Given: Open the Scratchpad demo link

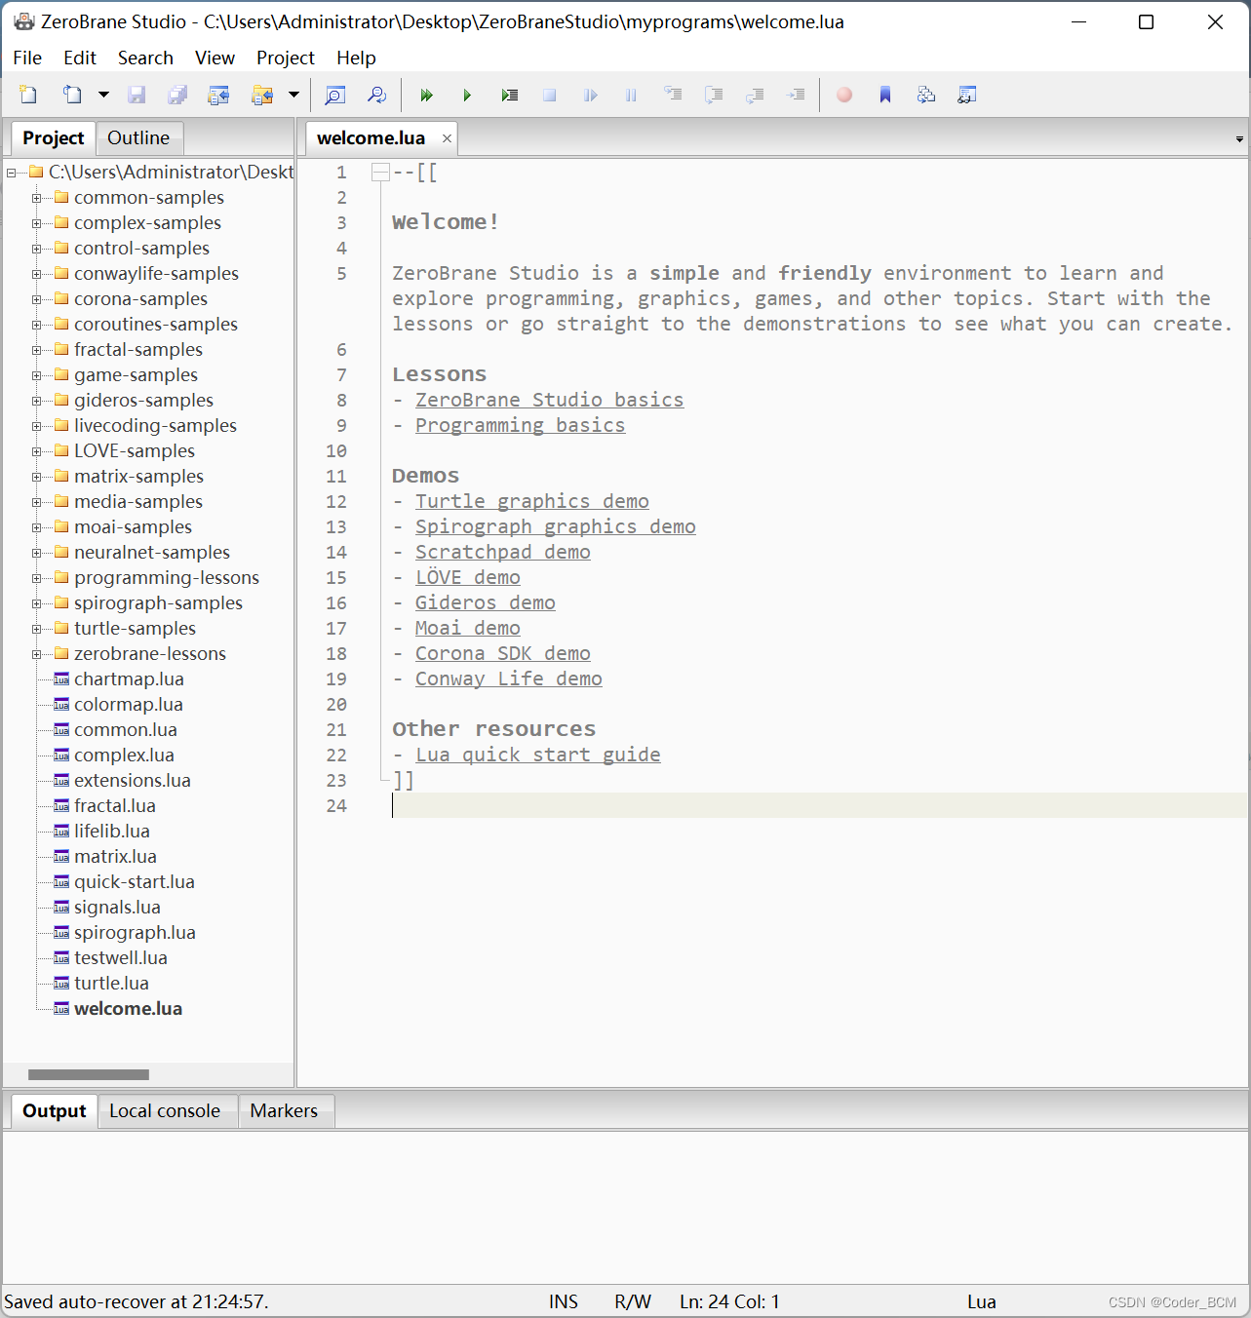Looking at the screenshot, I should [x=502, y=553].
